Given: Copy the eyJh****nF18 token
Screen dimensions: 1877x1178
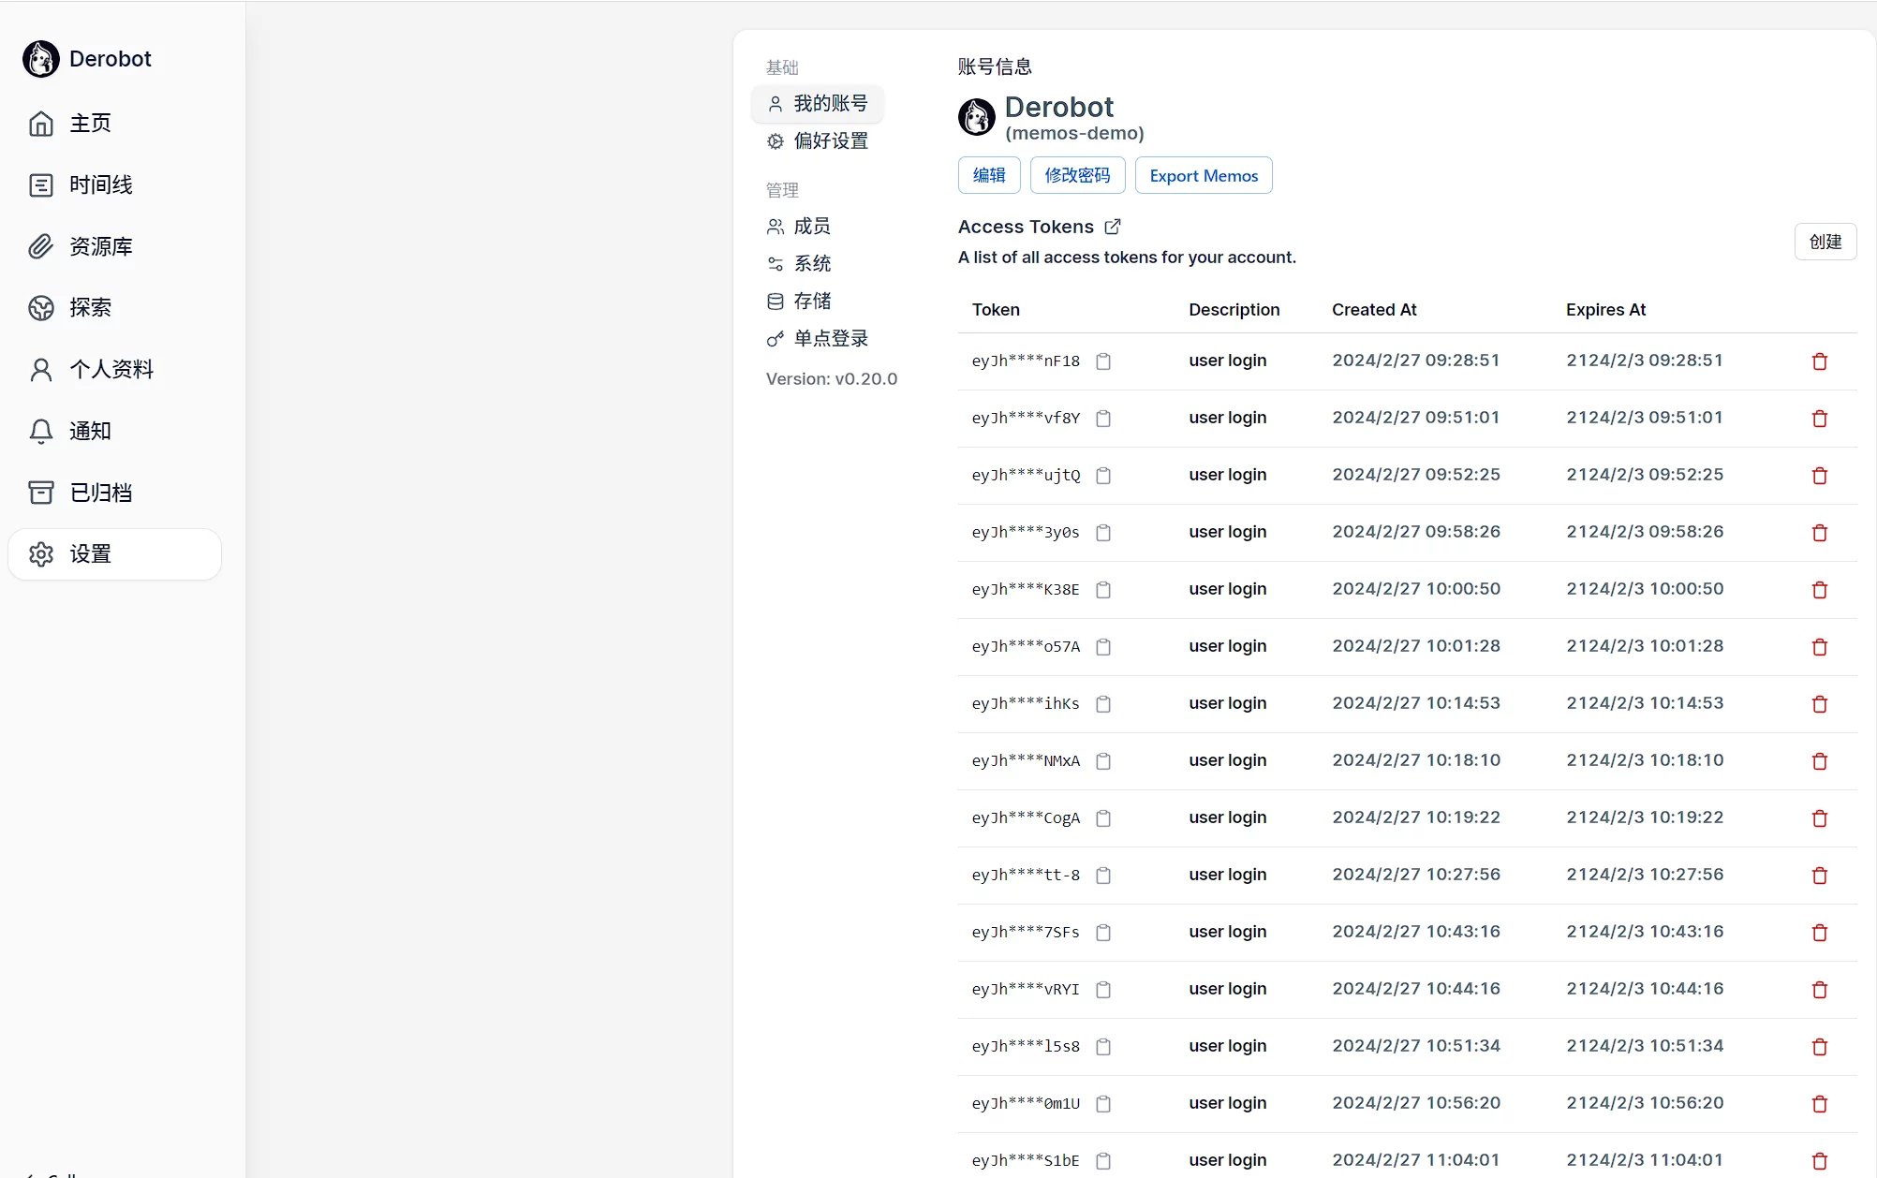Looking at the screenshot, I should 1103,361.
